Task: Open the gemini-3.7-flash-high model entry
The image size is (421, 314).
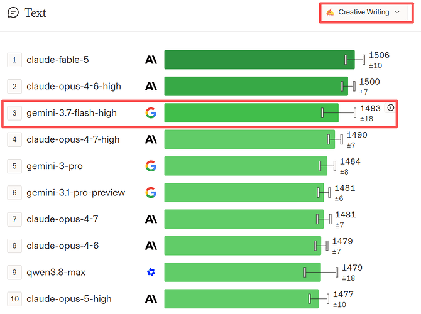Action: 72,113
